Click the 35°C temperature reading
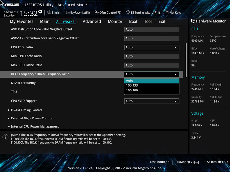230x172 pixels. [x=213, y=41]
